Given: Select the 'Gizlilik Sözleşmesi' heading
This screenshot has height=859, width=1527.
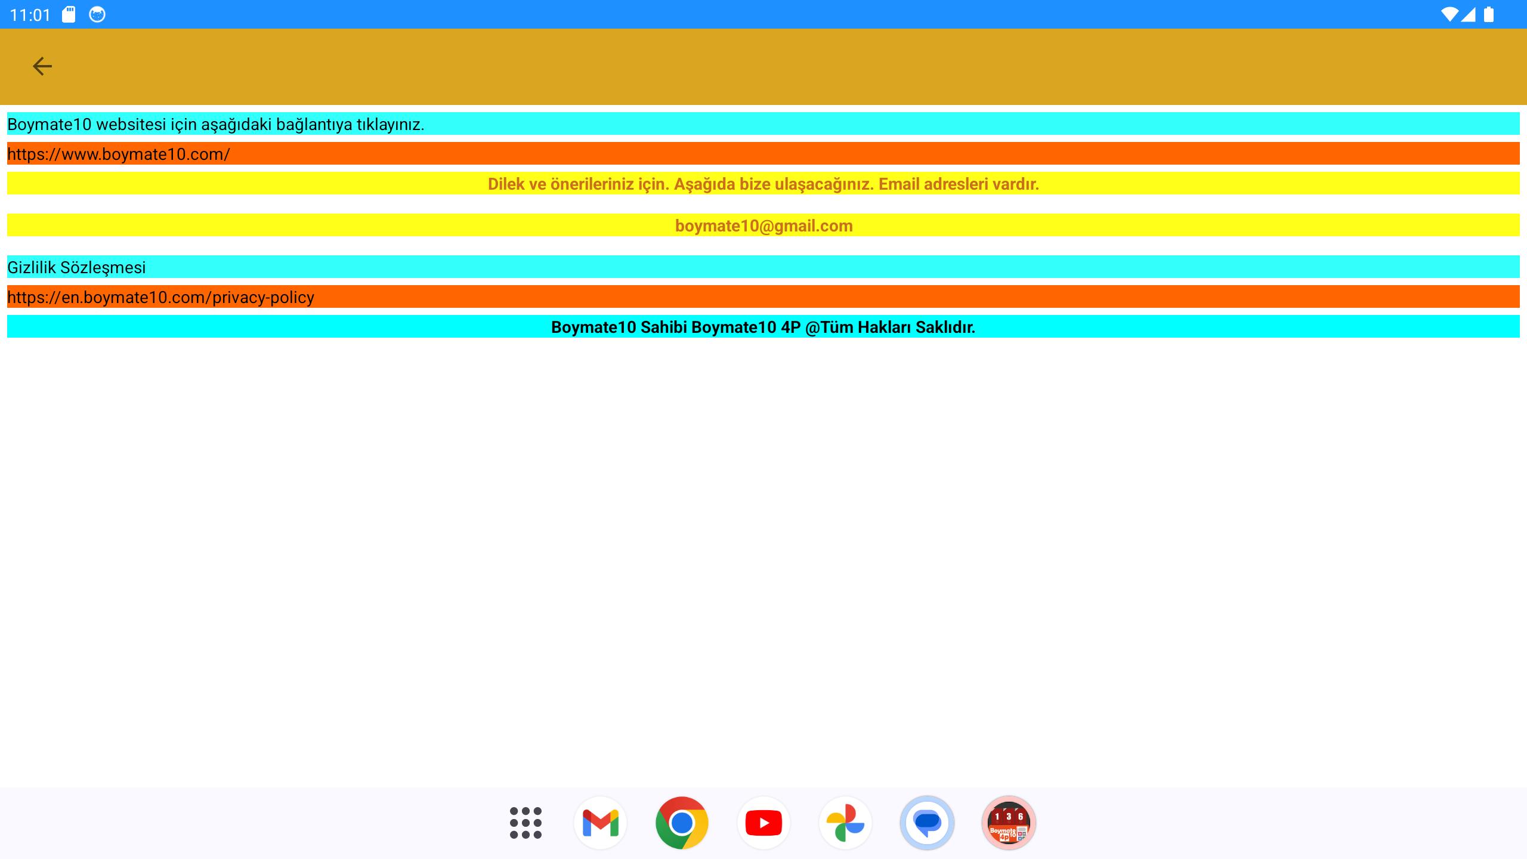Looking at the screenshot, I should coord(763,267).
